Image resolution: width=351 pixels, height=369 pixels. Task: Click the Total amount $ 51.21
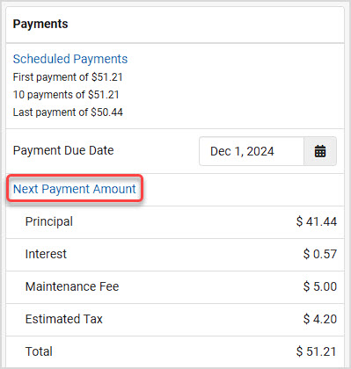click(317, 351)
